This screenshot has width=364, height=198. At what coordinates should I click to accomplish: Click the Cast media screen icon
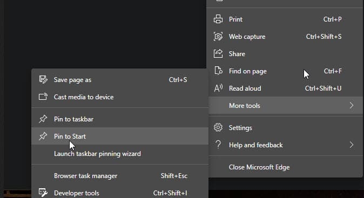click(x=43, y=97)
